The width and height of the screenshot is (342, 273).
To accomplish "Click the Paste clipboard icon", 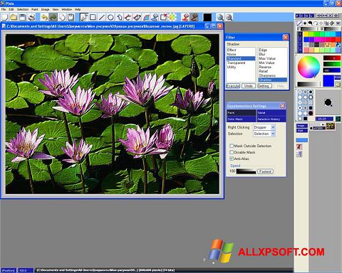I will pos(71,17).
